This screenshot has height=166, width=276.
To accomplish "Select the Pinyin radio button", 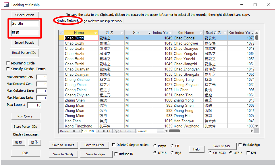I will pyautogui.click(x=155, y=146).
